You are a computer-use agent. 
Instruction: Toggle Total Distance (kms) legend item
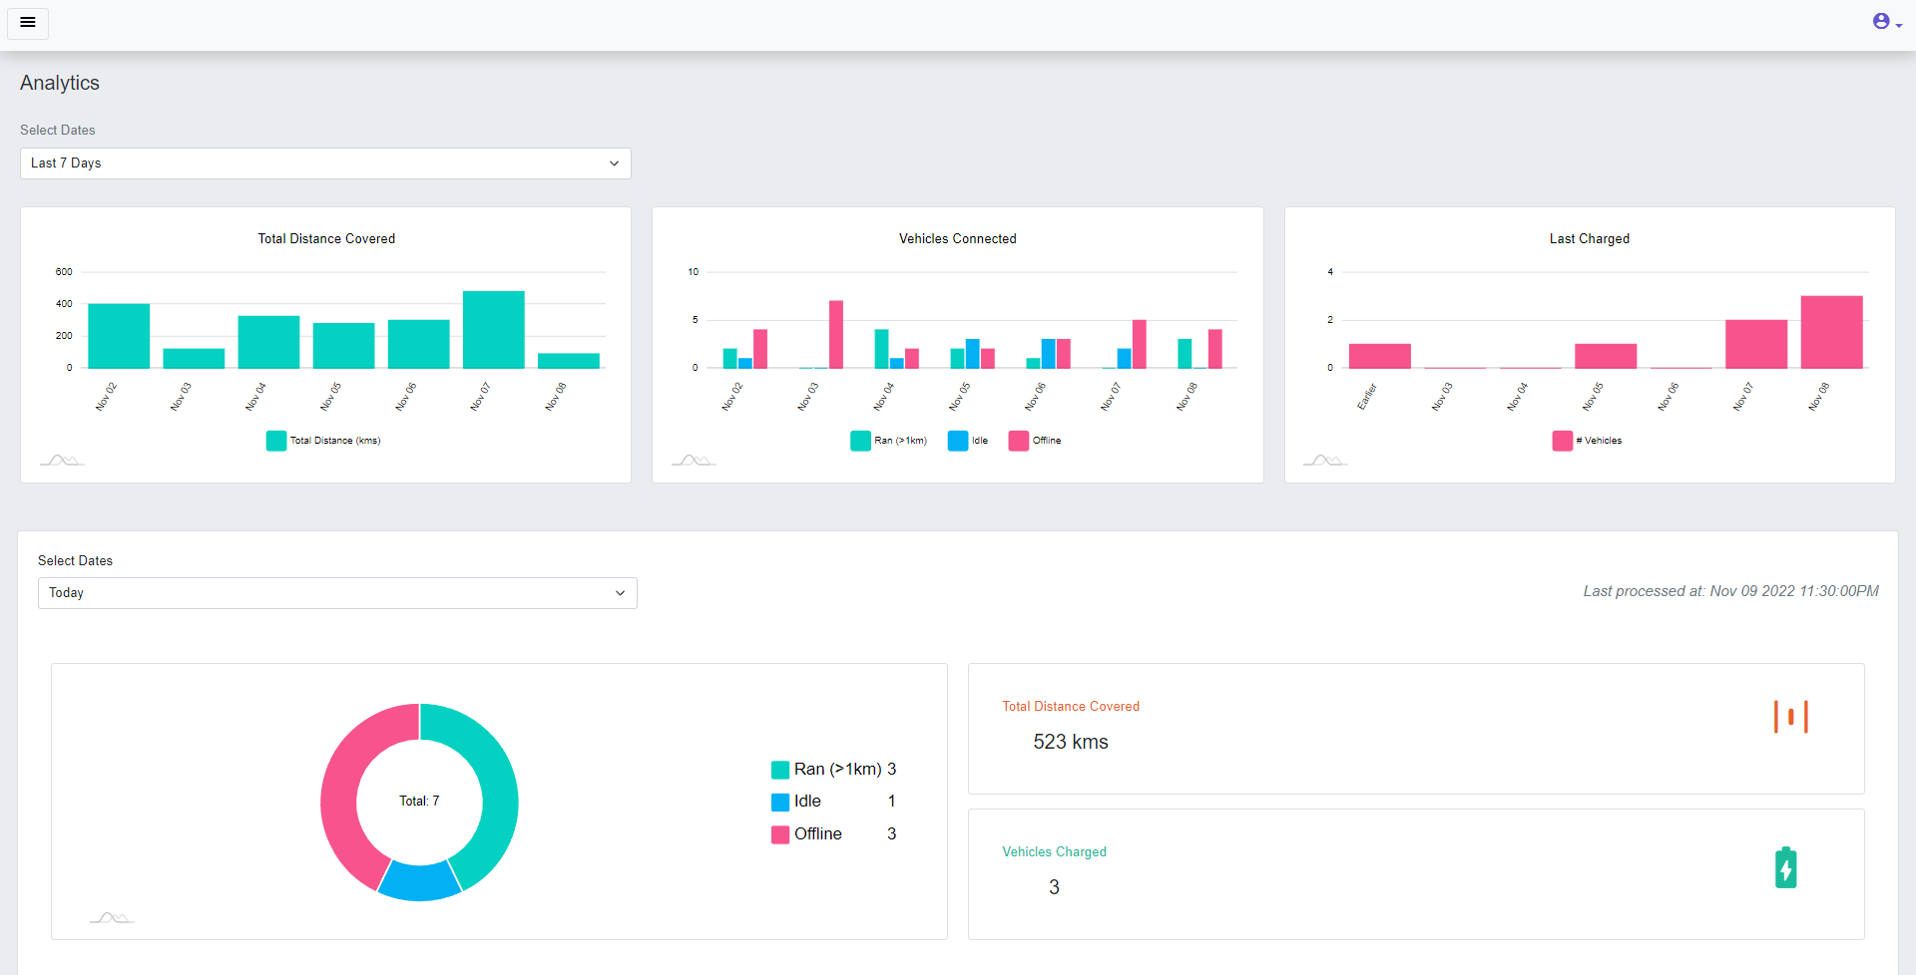coord(323,441)
